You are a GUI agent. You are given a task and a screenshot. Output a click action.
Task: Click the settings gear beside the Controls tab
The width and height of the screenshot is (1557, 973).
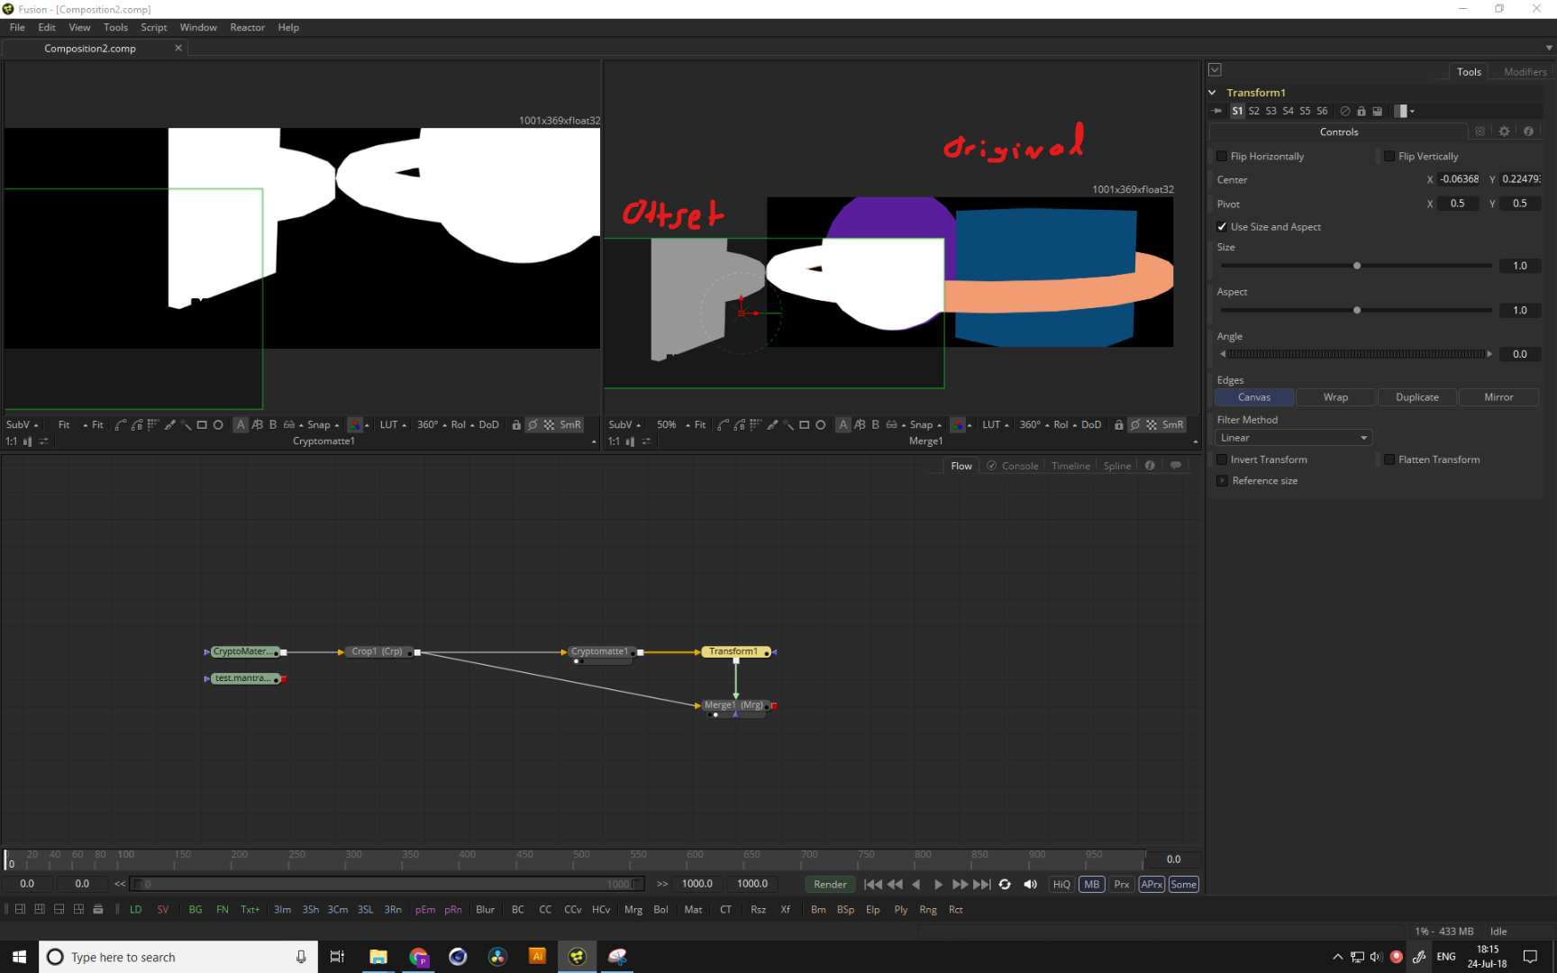(x=1504, y=131)
